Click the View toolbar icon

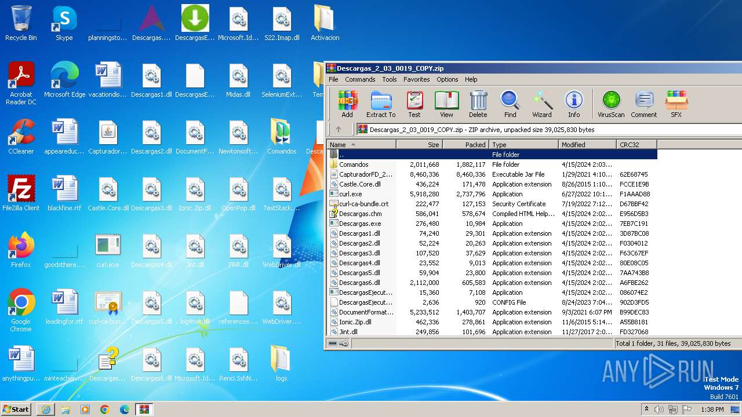pyautogui.click(x=446, y=104)
